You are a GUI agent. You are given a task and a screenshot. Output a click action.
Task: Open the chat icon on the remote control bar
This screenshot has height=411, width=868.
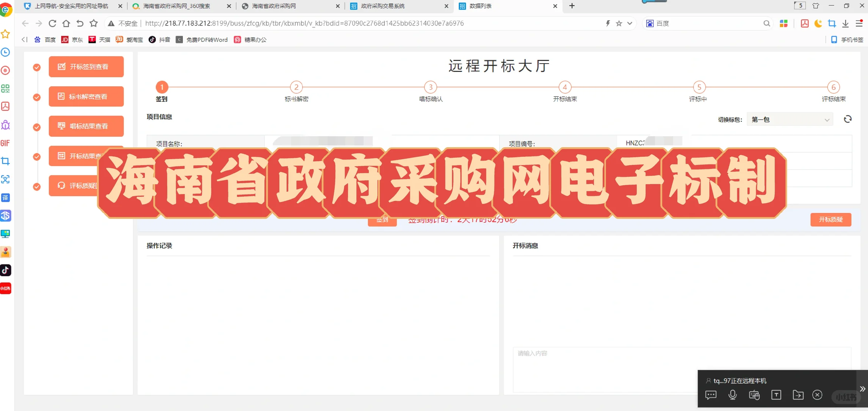pyautogui.click(x=710, y=395)
